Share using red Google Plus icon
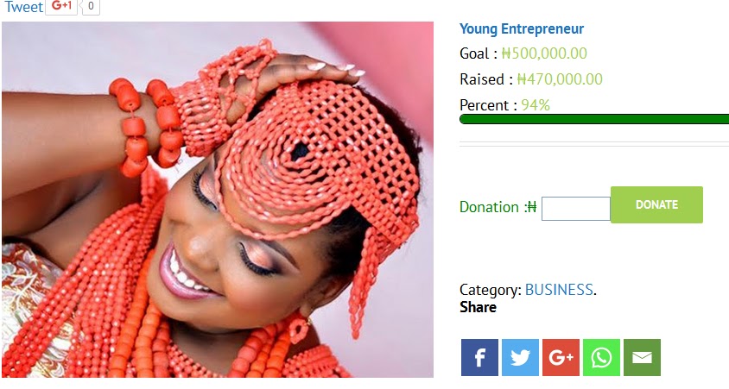 click(x=561, y=357)
